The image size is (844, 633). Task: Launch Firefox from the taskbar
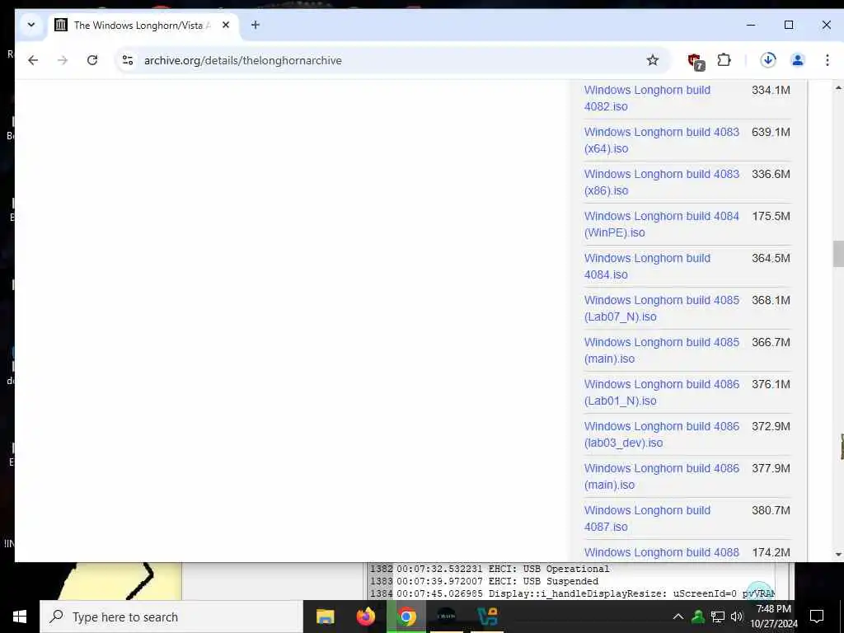(x=366, y=617)
